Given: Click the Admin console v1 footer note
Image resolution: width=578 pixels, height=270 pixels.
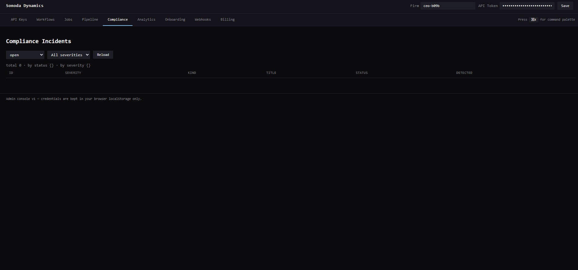Looking at the screenshot, I should pos(74,99).
